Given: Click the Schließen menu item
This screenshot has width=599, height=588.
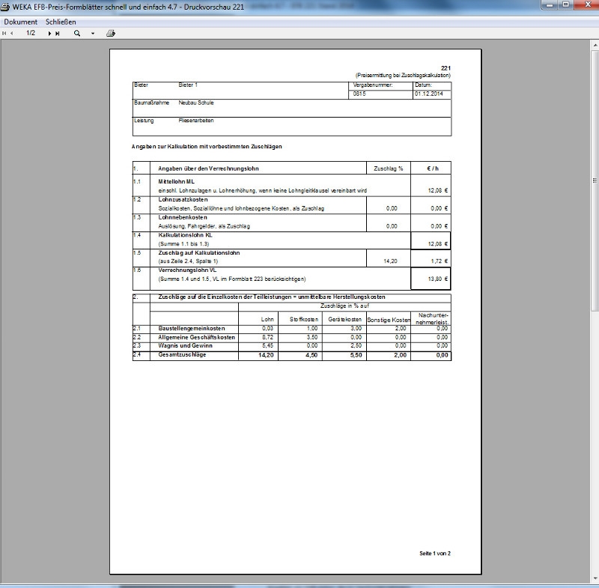Looking at the screenshot, I should pyautogui.click(x=61, y=22).
